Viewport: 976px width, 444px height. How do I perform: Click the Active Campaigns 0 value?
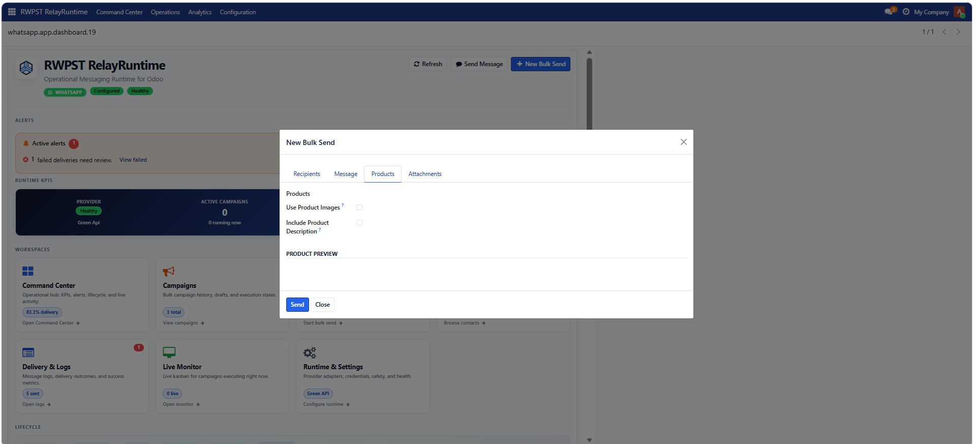pyautogui.click(x=225, y=213)
